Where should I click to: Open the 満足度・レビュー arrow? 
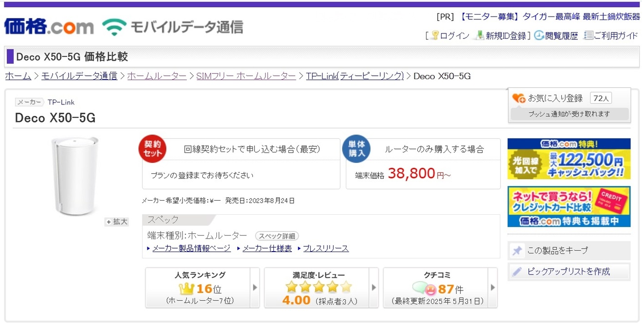click(x=374, y=288)
